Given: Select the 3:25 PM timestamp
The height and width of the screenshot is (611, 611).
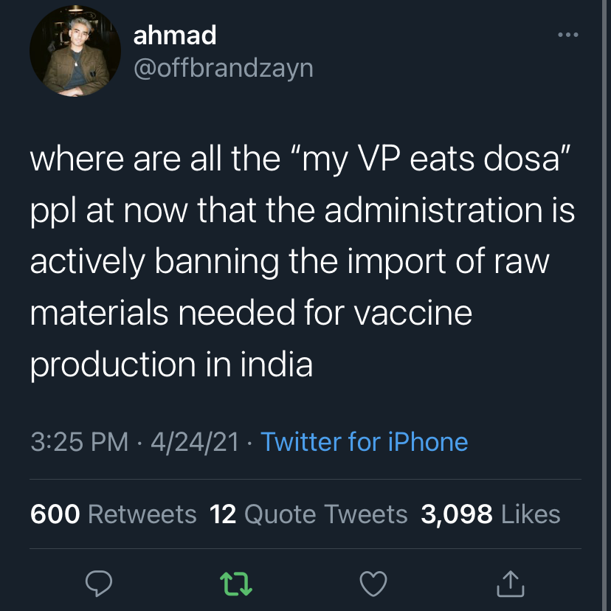Looking at the screenshot, I should pyautogui.click(x=80, y=442).
